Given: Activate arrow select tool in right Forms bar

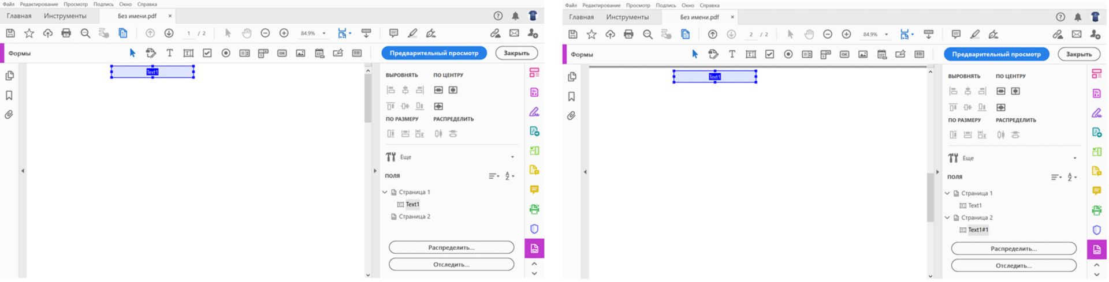Looking at the screenshot, I should tap(695, 54).
